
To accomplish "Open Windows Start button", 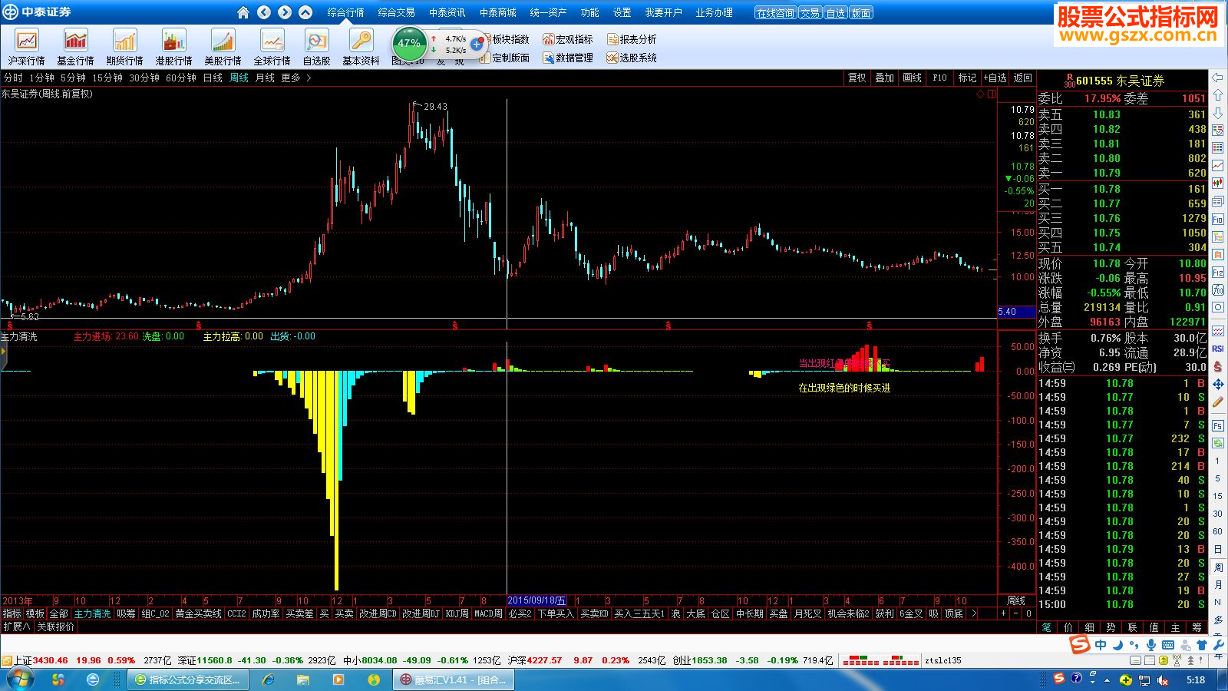I will pos(19,679).
